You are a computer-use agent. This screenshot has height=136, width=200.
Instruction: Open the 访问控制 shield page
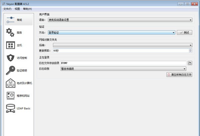tap(19, 58)
